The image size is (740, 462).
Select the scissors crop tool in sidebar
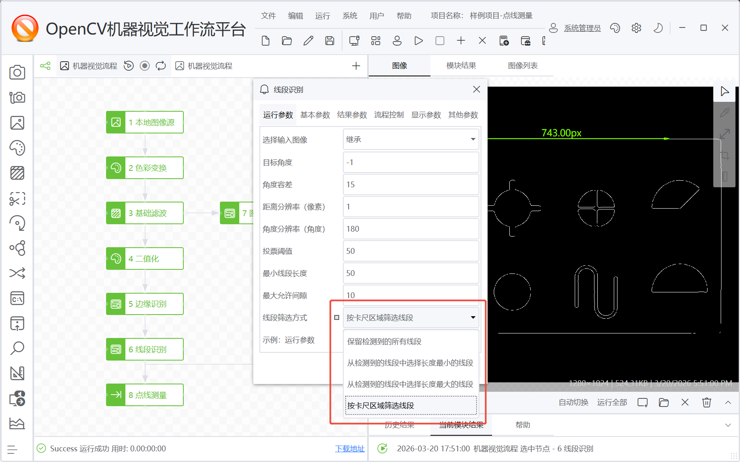point(17,198)
